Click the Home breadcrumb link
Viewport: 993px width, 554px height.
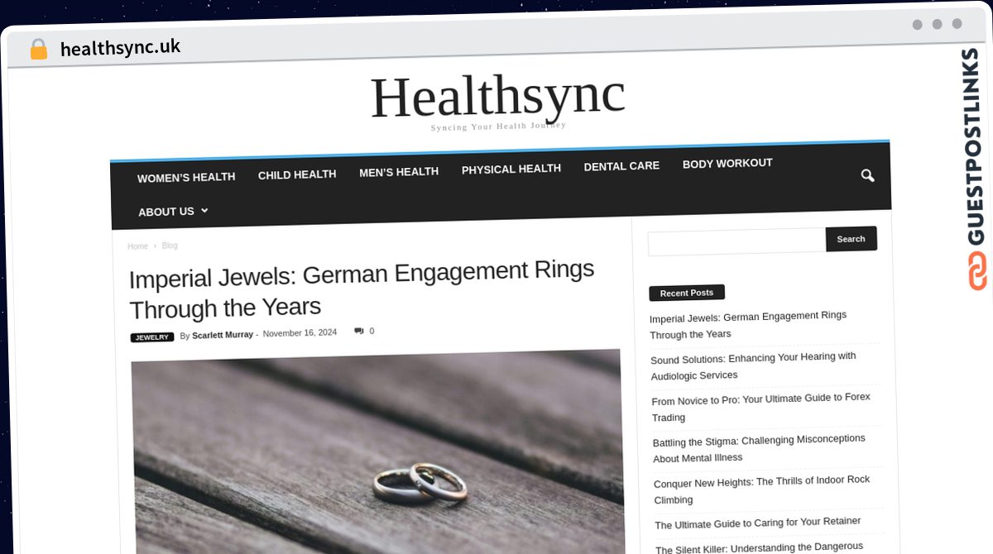point(137,246)
